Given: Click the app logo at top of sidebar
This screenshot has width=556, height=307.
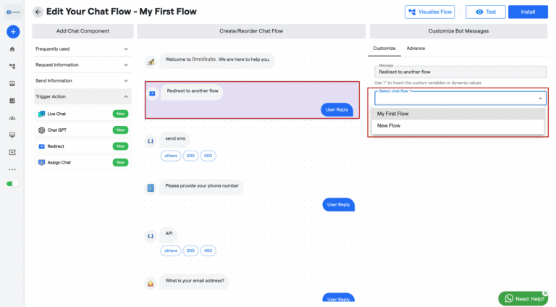Looking at the screenshot, I should pos(13,12).
